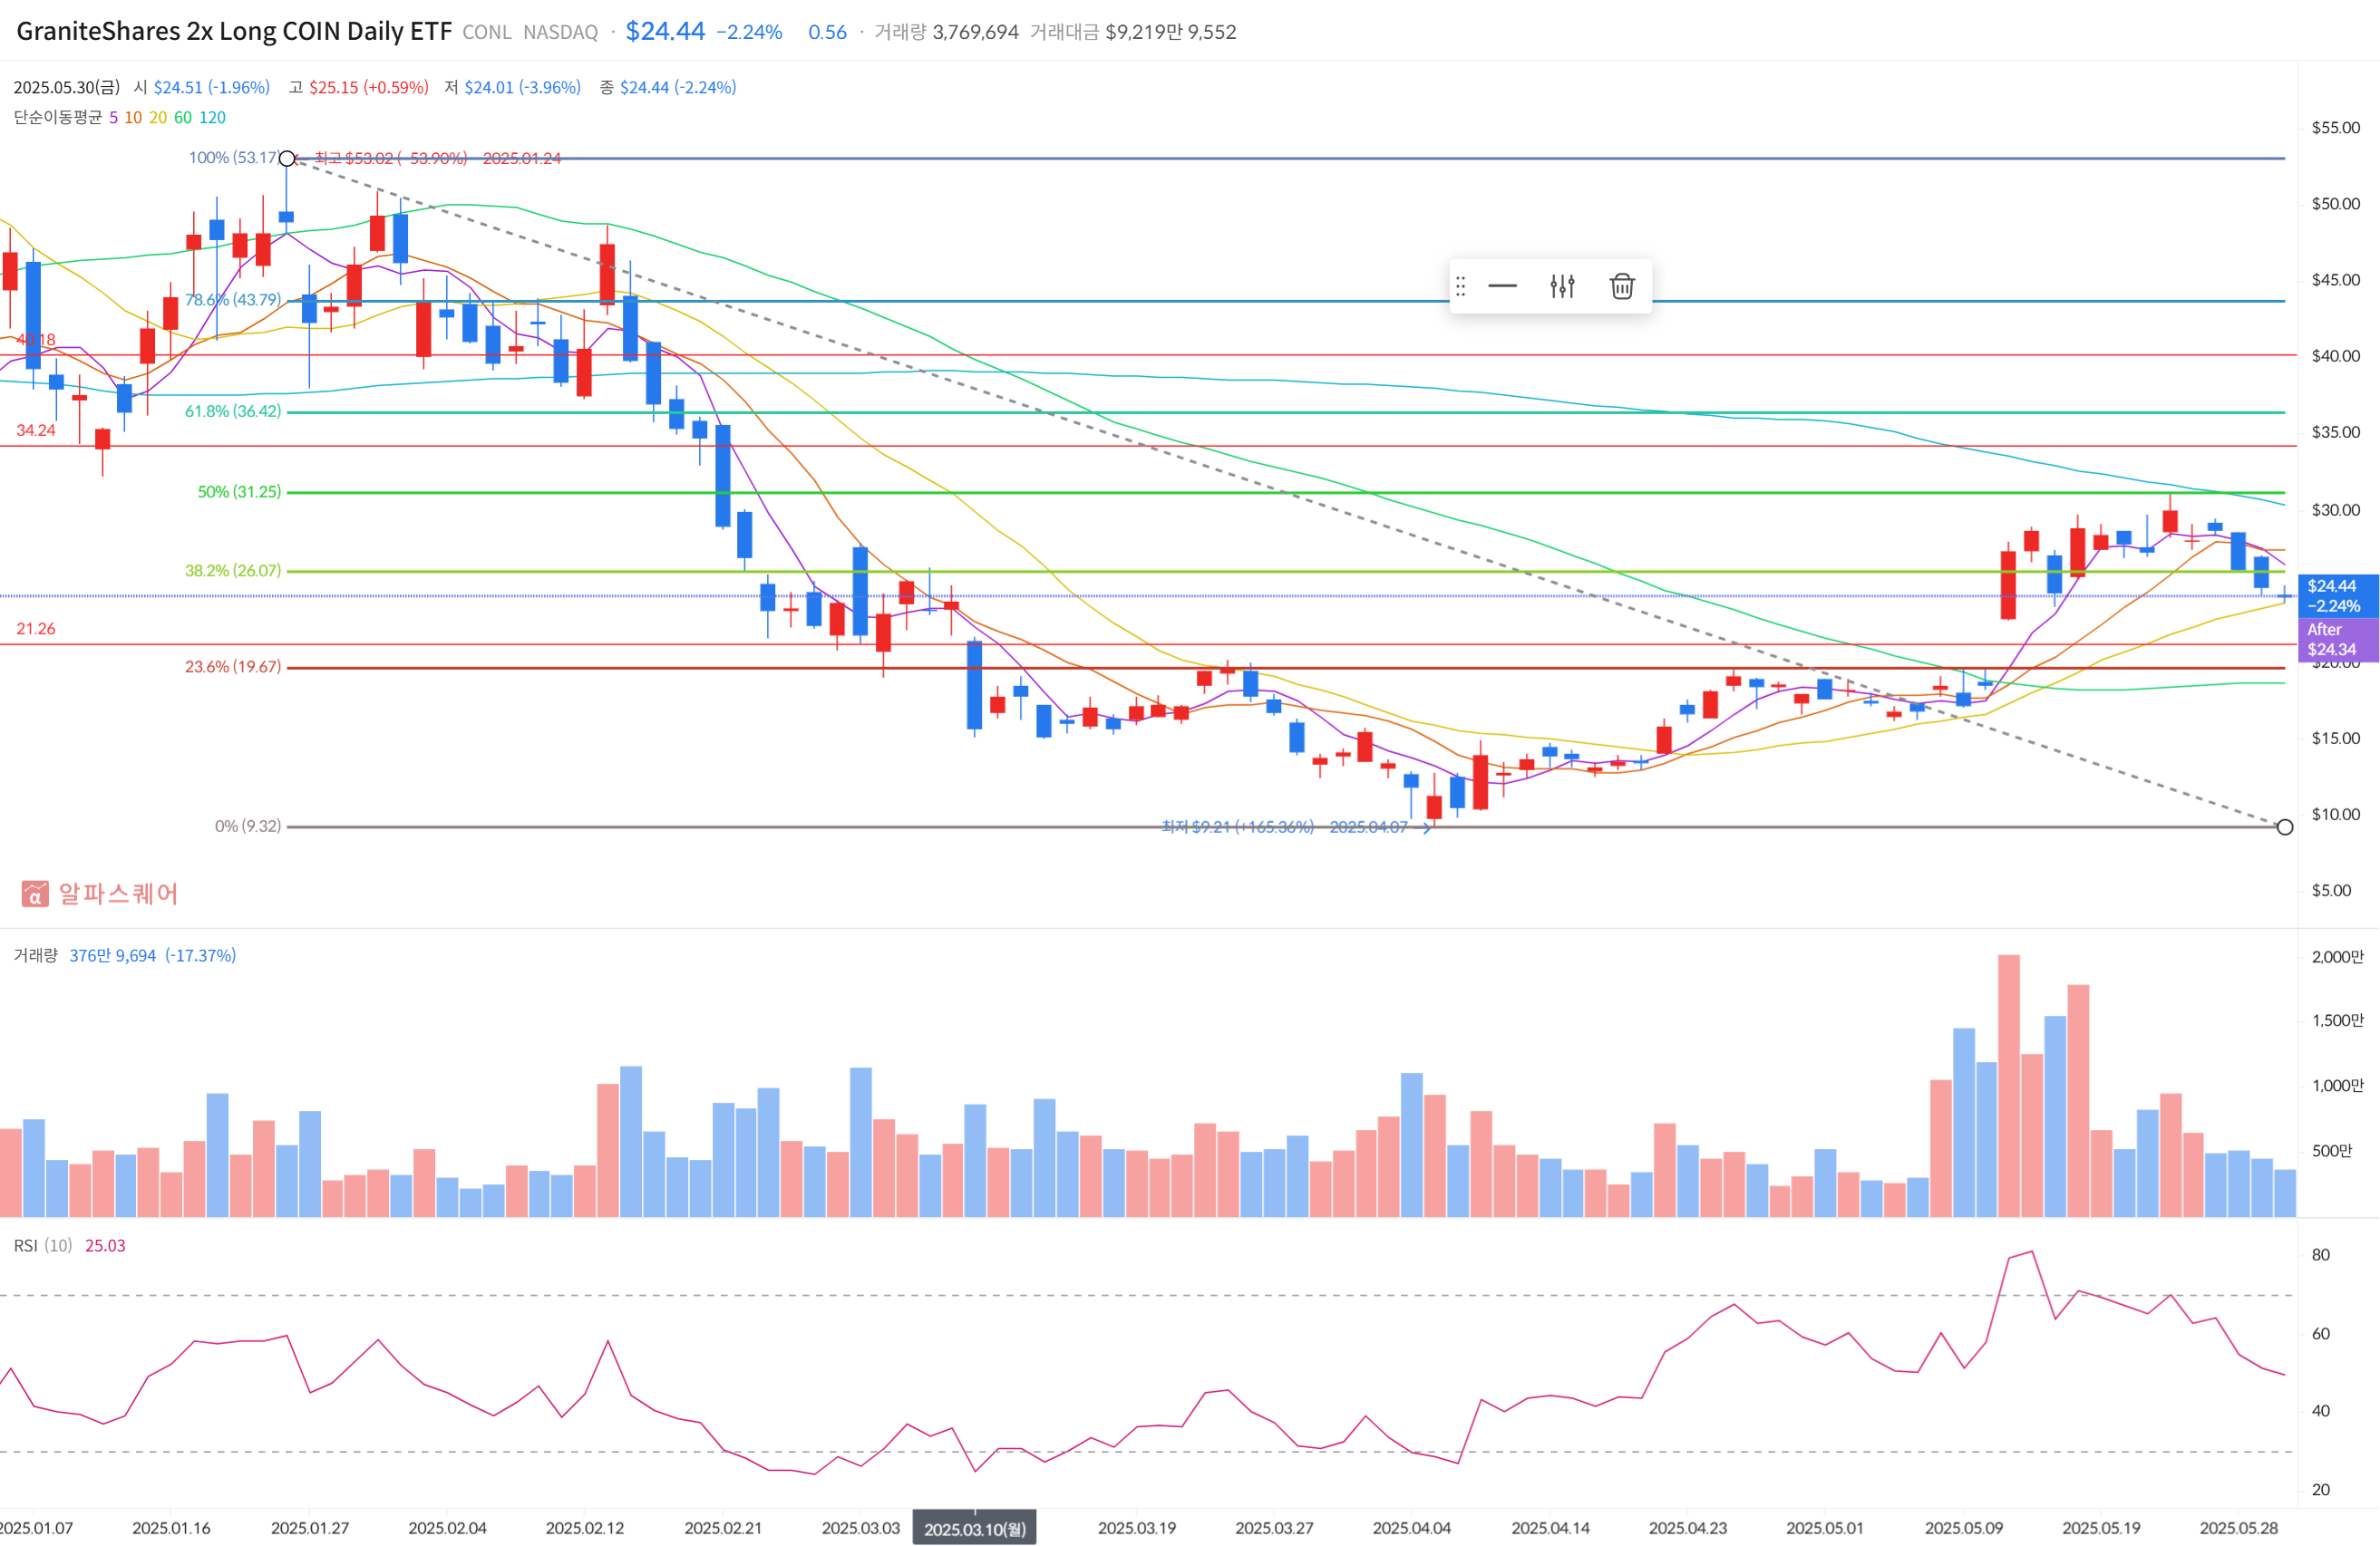The width and height of the screenshot is (2380, 1546).
Task: Click the After $24.34 after-hours price tag
Action: click(2338, 640)
